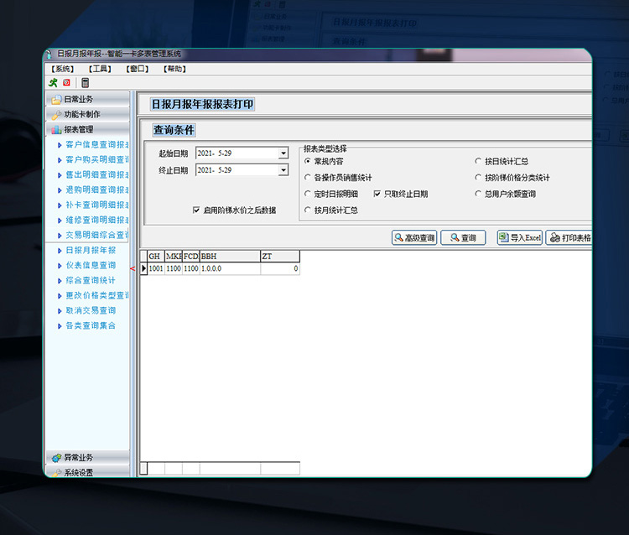629x535 pixels.
Task: Expand the 终止日期 date dropdown
Action: [x=283, y=170]
